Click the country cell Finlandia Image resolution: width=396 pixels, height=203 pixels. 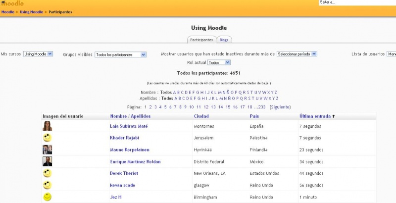point(258,150)
